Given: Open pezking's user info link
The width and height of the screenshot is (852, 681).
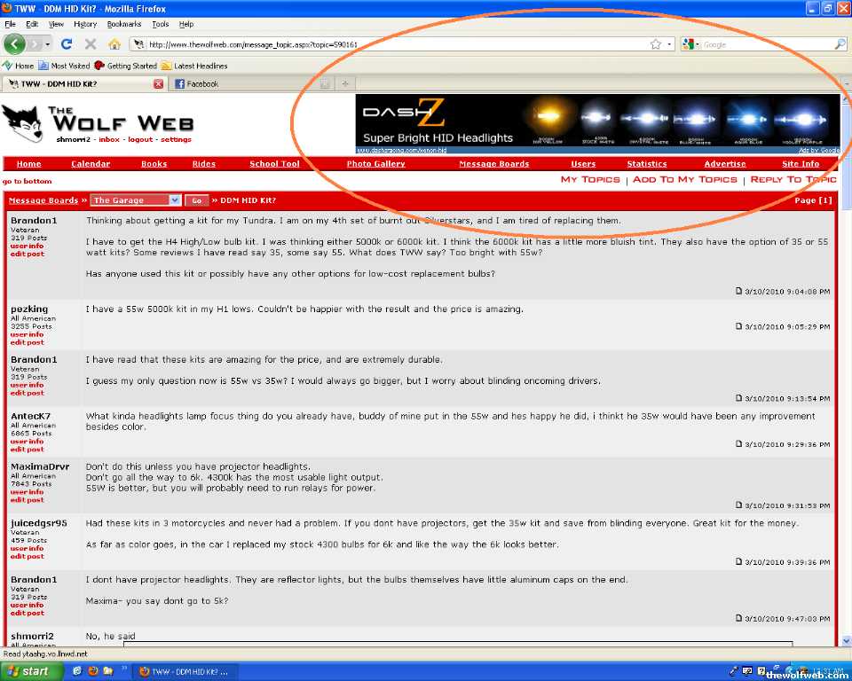Looking at the screenshot, I should coord(28,334).
